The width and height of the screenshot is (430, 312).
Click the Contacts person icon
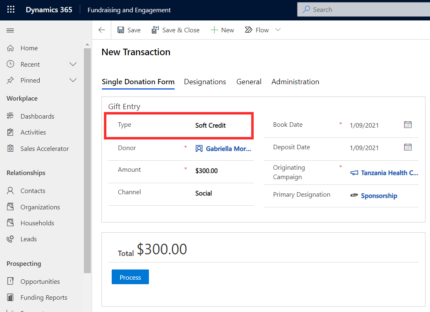10,191
